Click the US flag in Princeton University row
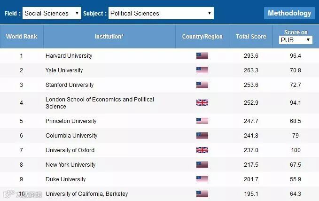 click(x=202, y=121)
